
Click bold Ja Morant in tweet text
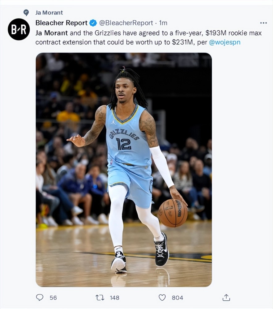(x=52, y=33)
